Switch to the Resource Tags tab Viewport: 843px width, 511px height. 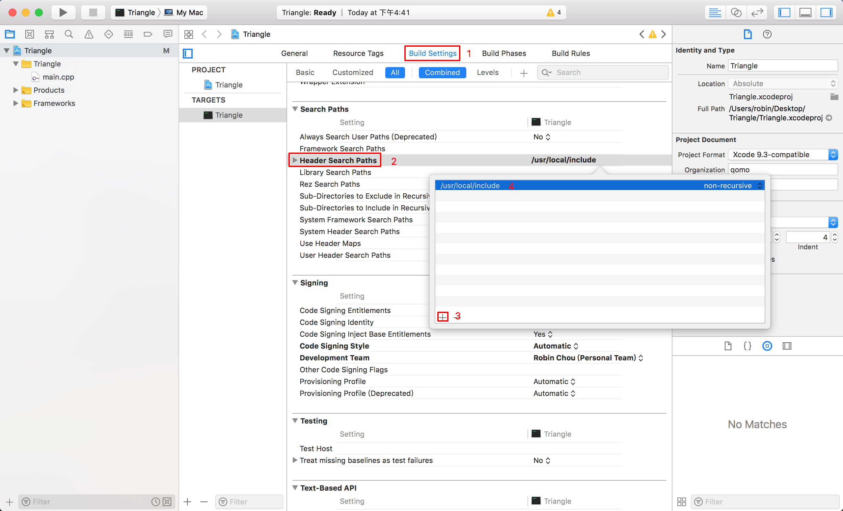coord(358,53)
